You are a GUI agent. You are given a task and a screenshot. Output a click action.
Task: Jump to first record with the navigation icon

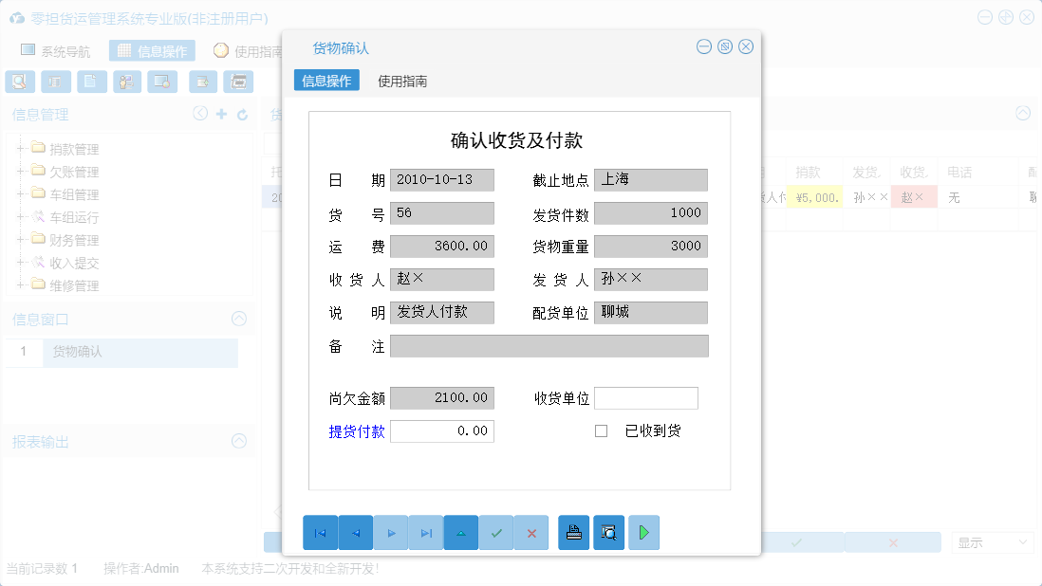point(321,532)
